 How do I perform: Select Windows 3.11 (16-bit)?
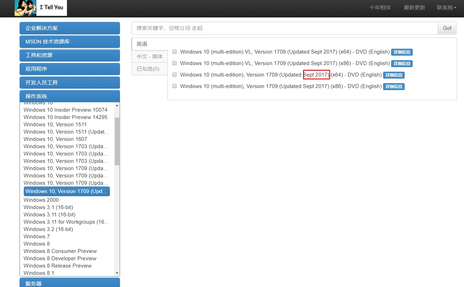coord(50,215)
